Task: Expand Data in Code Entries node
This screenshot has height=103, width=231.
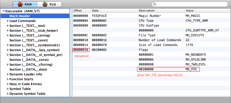Action: pos(8,84)
